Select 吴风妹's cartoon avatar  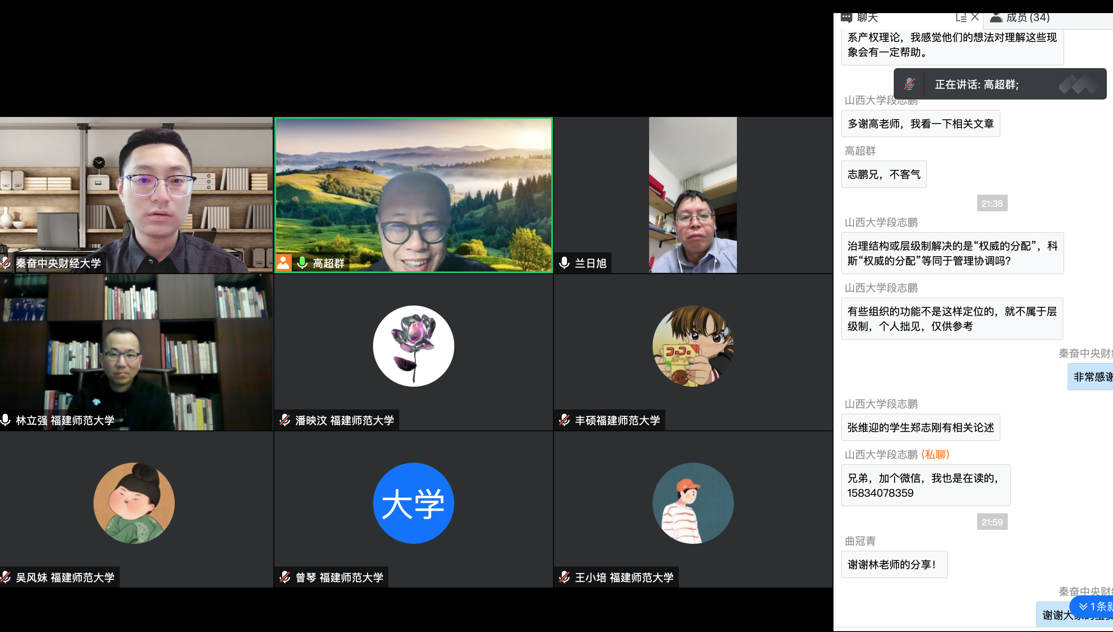pyautogui.click(x=134, y=503)
